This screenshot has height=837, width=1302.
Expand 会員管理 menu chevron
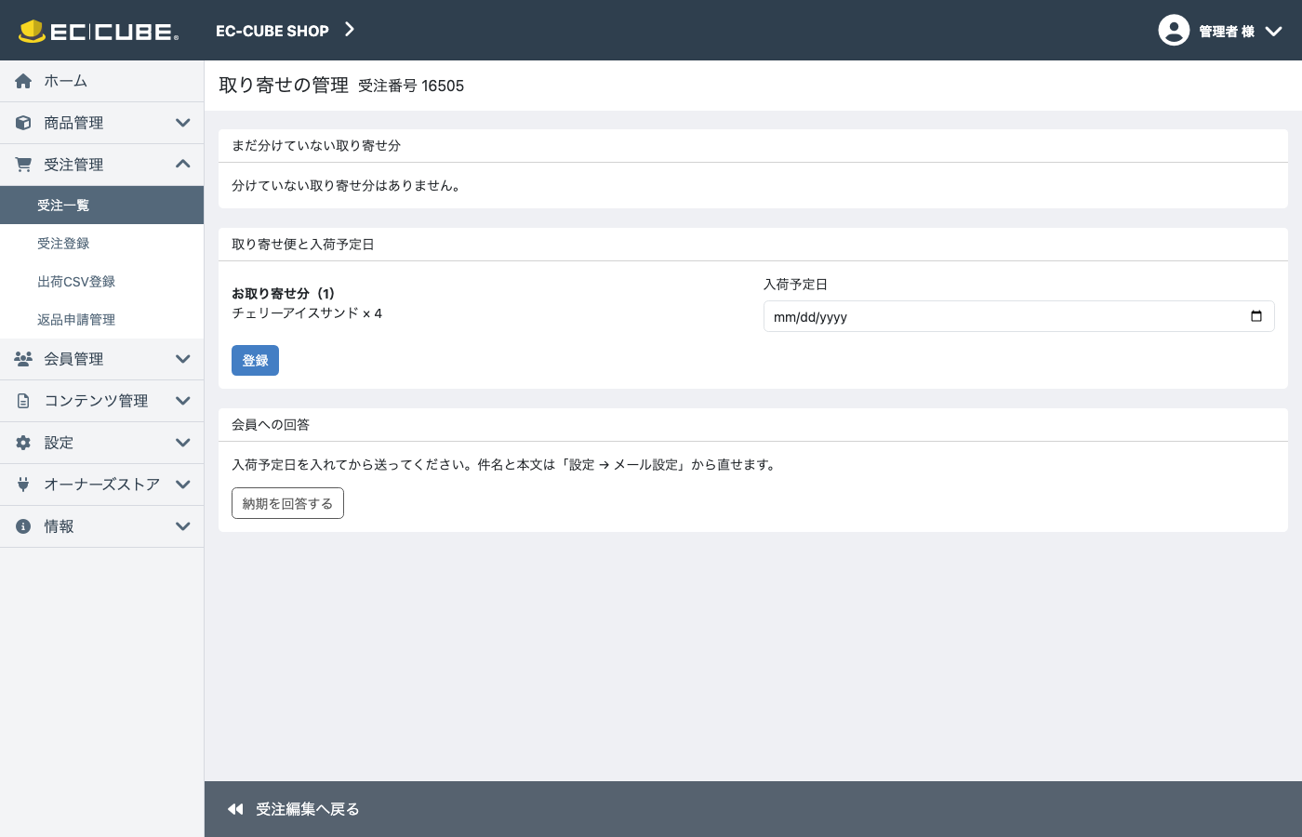[x=183, y=359]
